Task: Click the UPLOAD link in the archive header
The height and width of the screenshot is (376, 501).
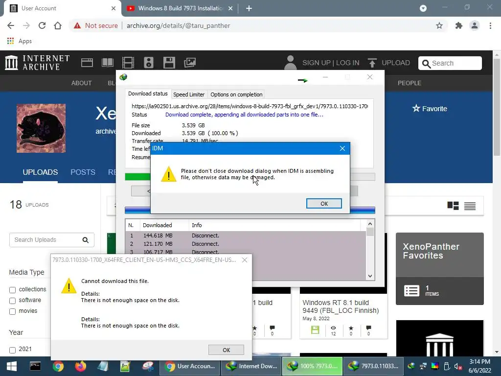Action: [389, 63]
